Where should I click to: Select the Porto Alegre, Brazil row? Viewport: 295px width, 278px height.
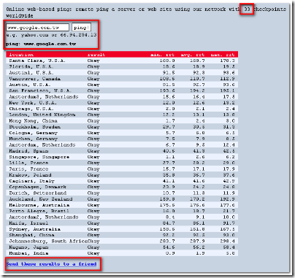click(122, 211)
